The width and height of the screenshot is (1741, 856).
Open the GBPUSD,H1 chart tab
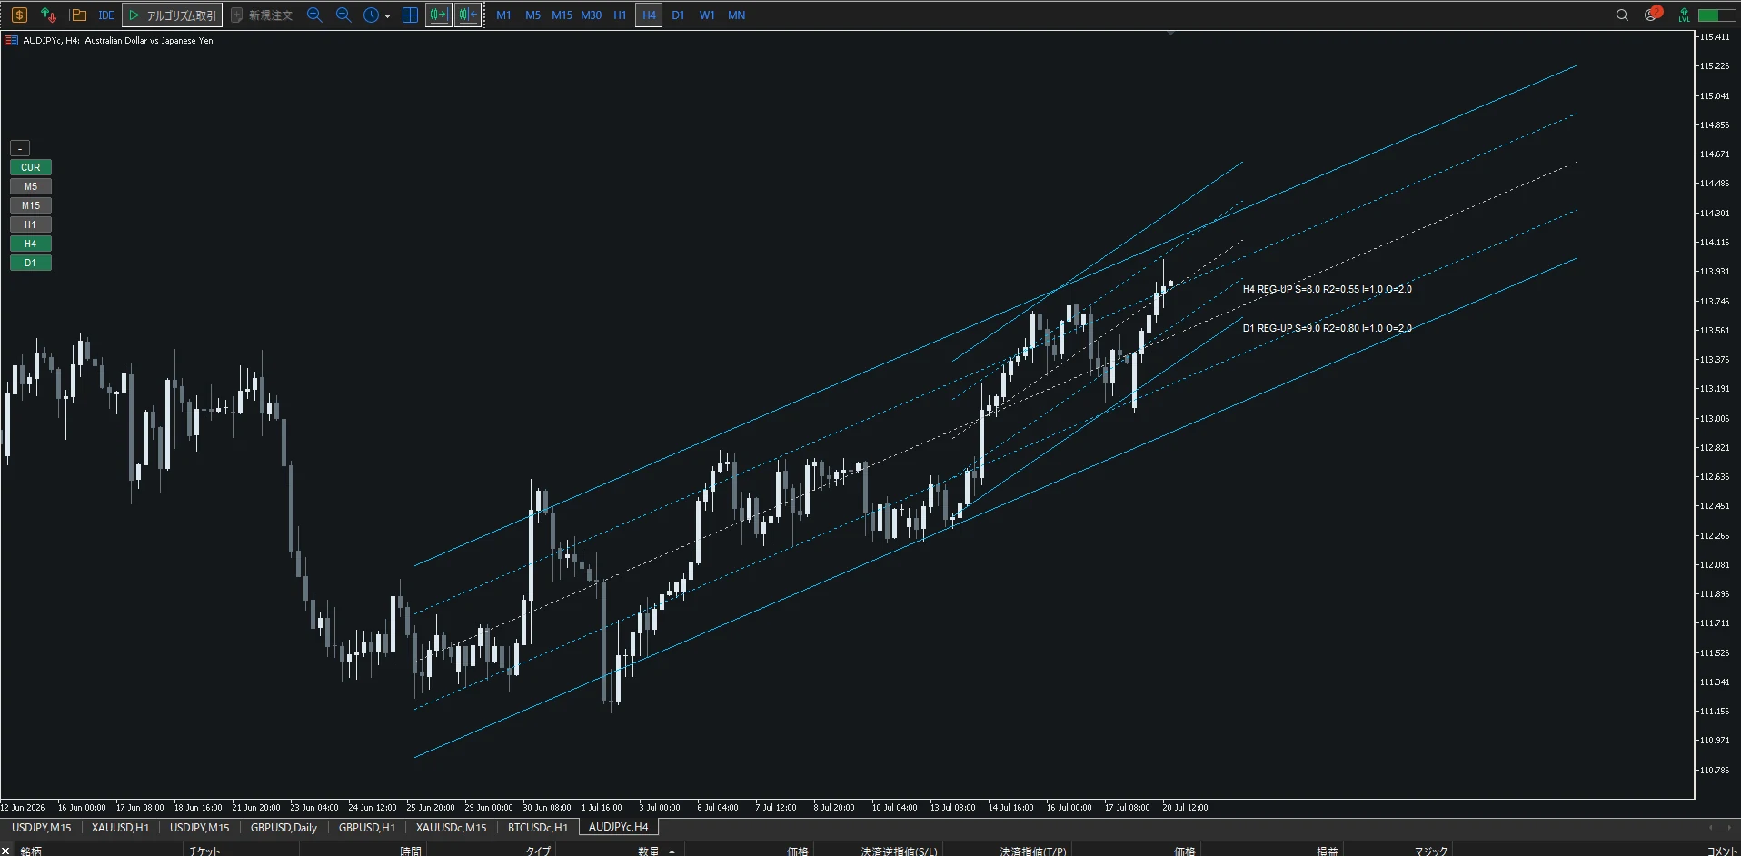click(x=366, y=827)
